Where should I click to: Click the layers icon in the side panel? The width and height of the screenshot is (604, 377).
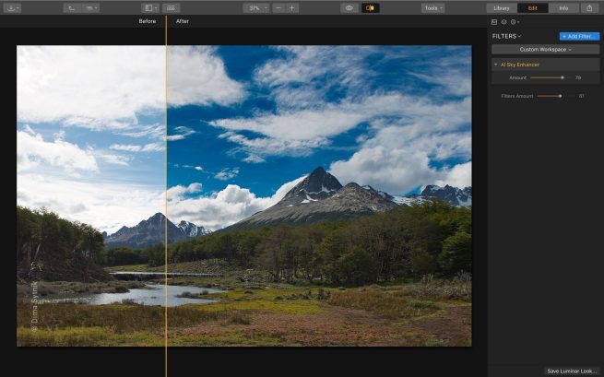pyautogui.click(x=503, y=21)
